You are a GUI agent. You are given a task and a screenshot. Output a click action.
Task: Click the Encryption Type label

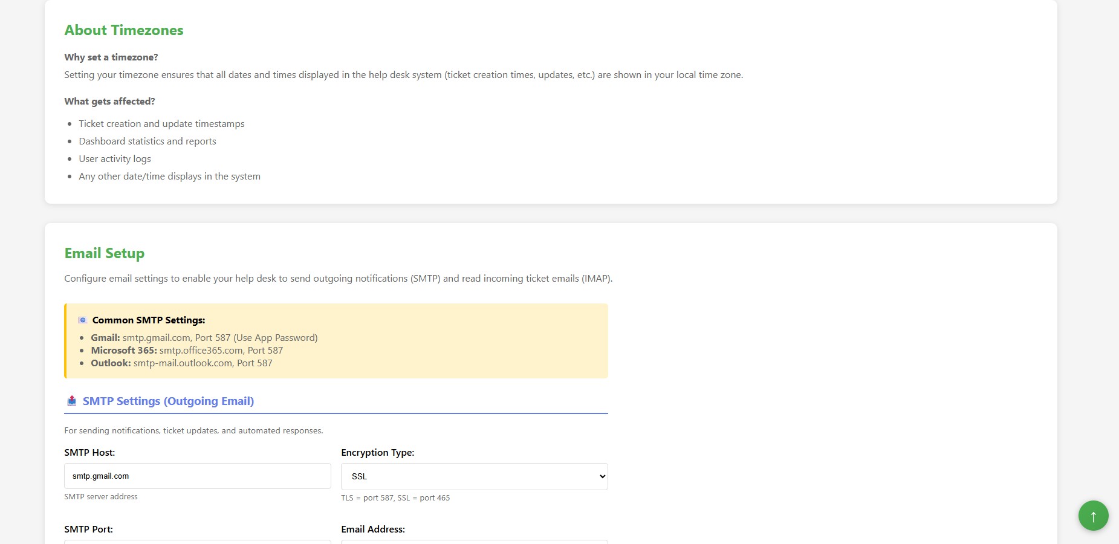click(377, 452)
